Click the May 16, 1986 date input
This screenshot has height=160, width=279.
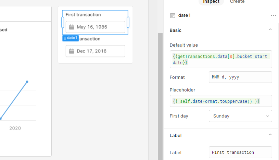click(96, 27)
